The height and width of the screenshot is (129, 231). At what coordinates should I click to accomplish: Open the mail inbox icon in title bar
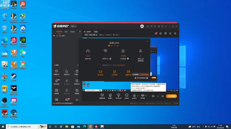coord(151,26)
